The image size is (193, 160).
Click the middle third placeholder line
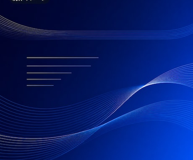[x=49, y=73]
